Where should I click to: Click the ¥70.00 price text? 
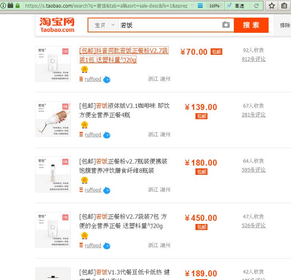click(194, 52)
